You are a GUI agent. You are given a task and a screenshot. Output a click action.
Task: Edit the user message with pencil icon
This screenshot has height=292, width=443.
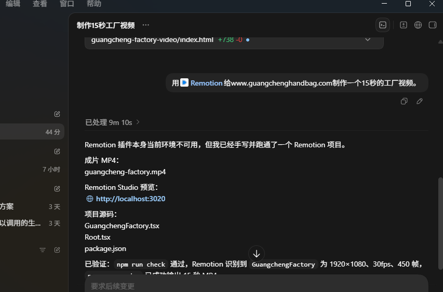pyautogui.click(x=420, y=101)
